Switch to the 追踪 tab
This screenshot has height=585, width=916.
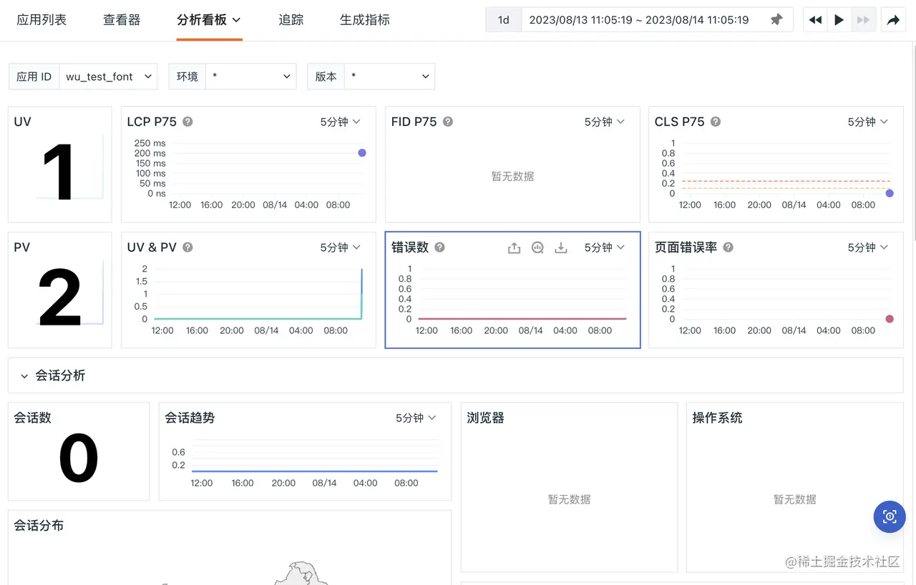(x=291, y=20)
